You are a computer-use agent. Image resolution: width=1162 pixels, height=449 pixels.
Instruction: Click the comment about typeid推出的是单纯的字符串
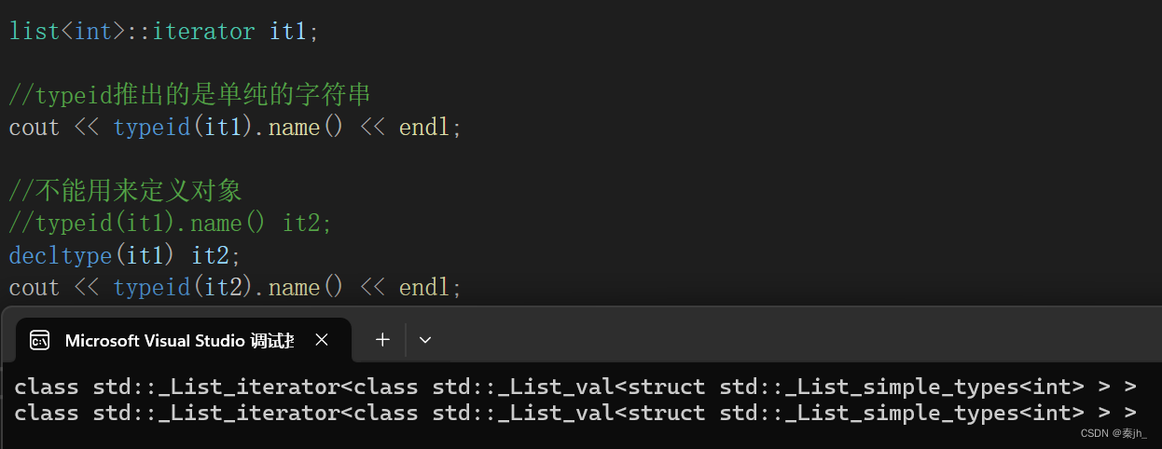tap(190, 95)
